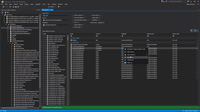Viewport: 200px width, 112px height.
Task: Click the info icon beside Views
Action: 78,22
